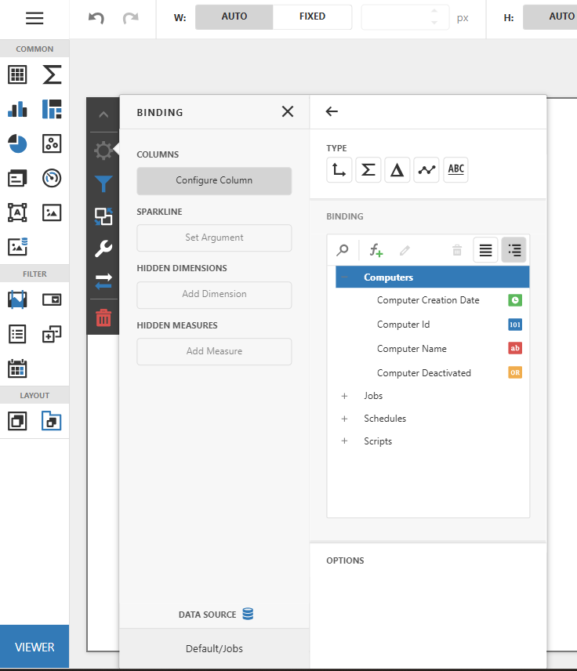The width and height of the screenshot is (577, 671).
Task: Redo the last action
Action: (131, 18)
